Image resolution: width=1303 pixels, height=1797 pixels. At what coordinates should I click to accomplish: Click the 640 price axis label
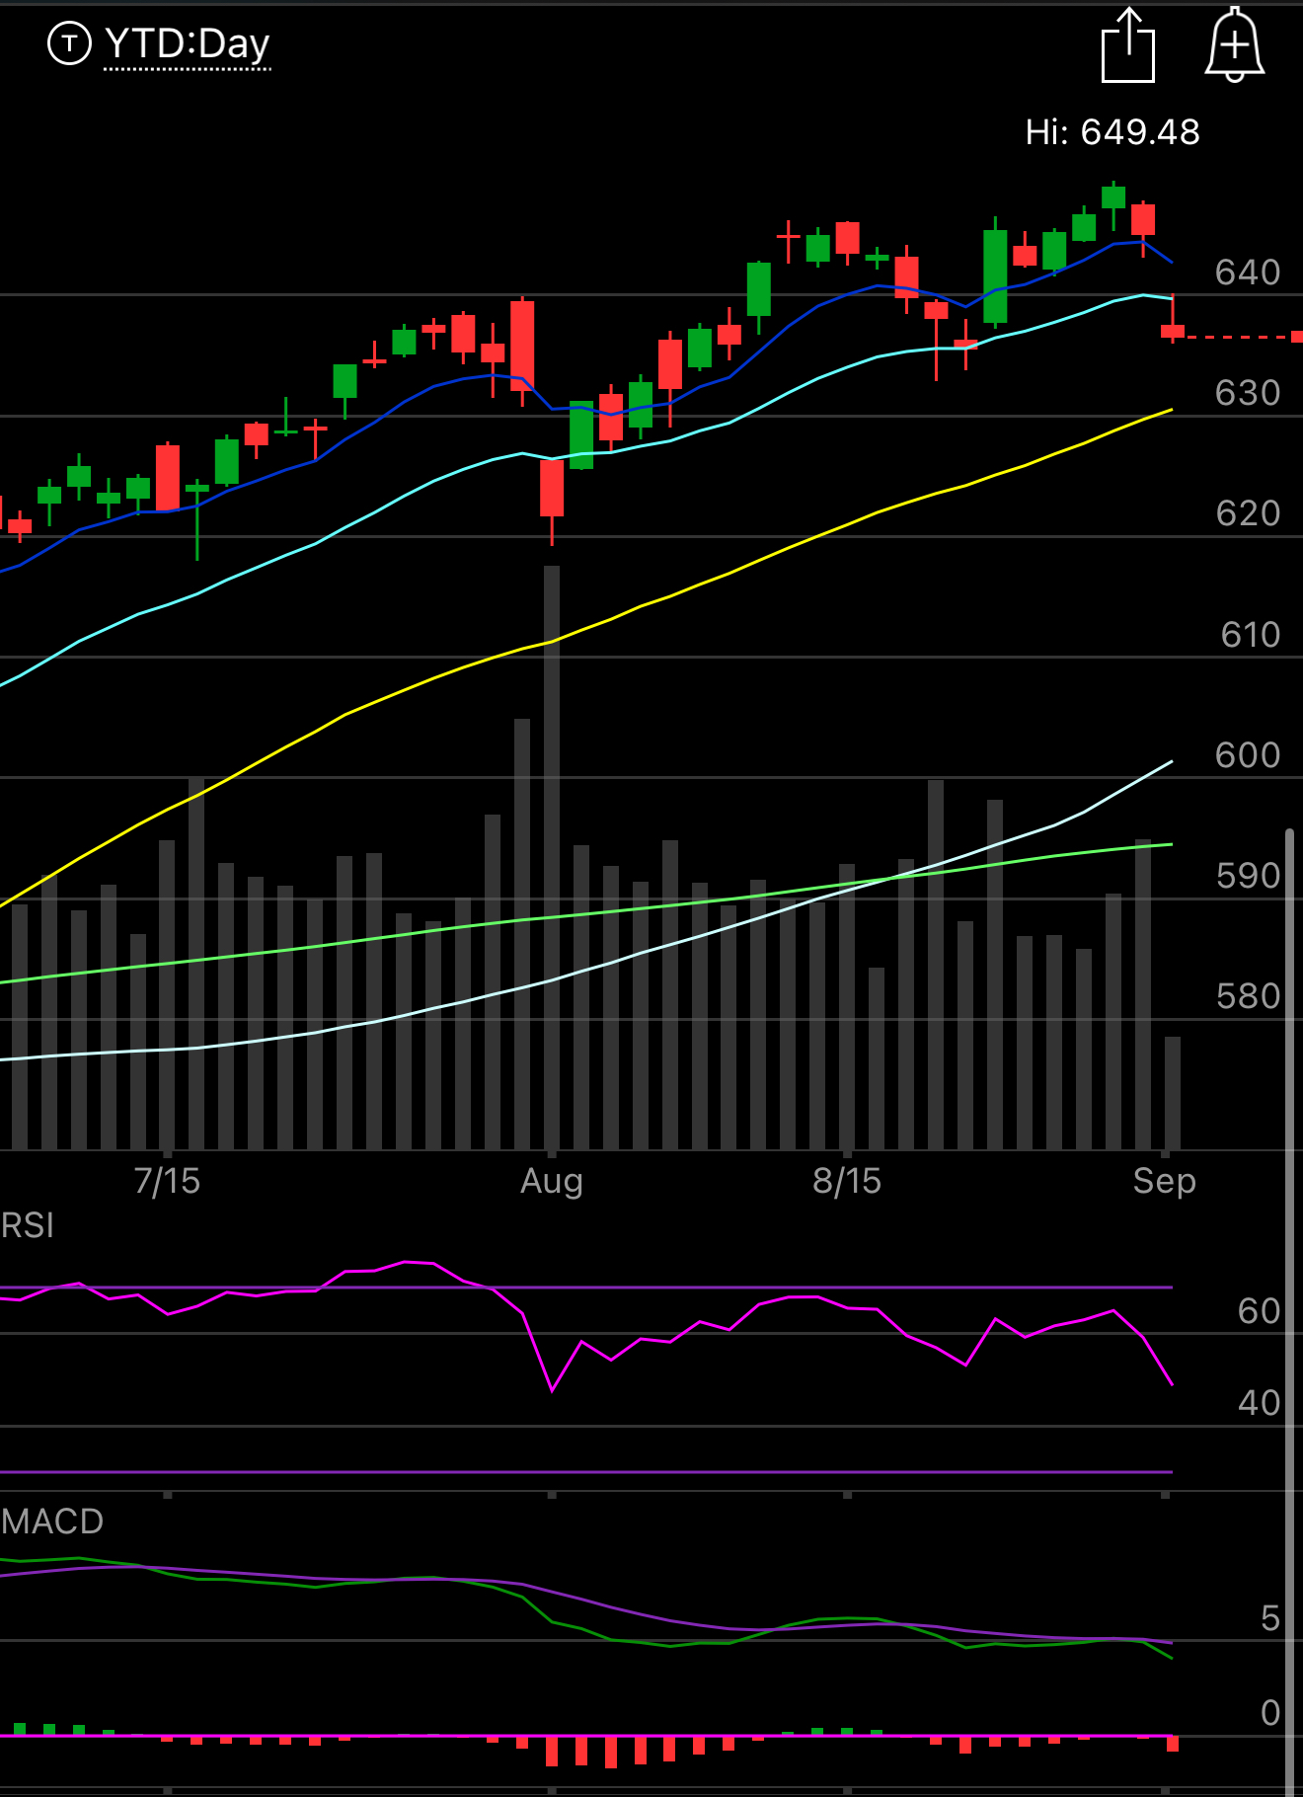[x=1248, y=273]
